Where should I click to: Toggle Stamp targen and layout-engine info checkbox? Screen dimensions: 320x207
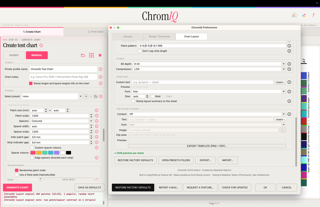(x=31, y=83)
